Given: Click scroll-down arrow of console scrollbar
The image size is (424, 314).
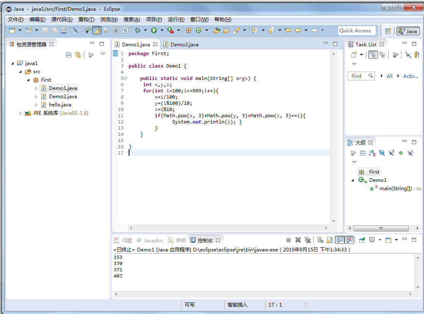Looking at the screenshot, I should (418, 287).
